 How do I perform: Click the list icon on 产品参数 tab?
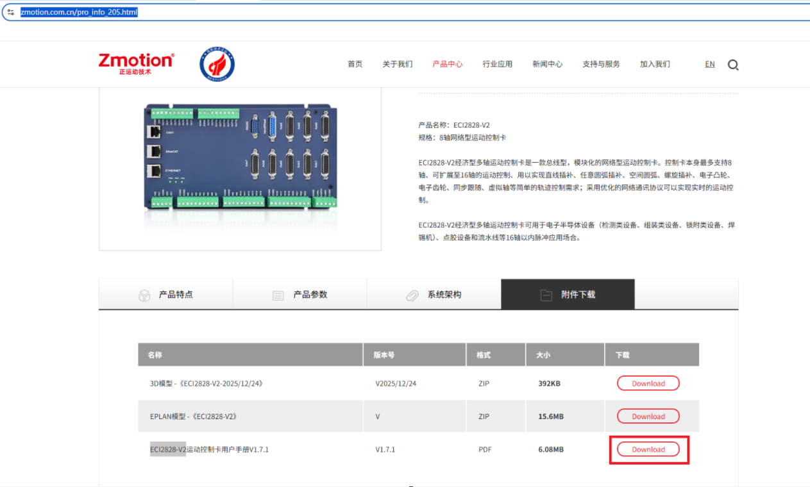(x=278, y=295)
